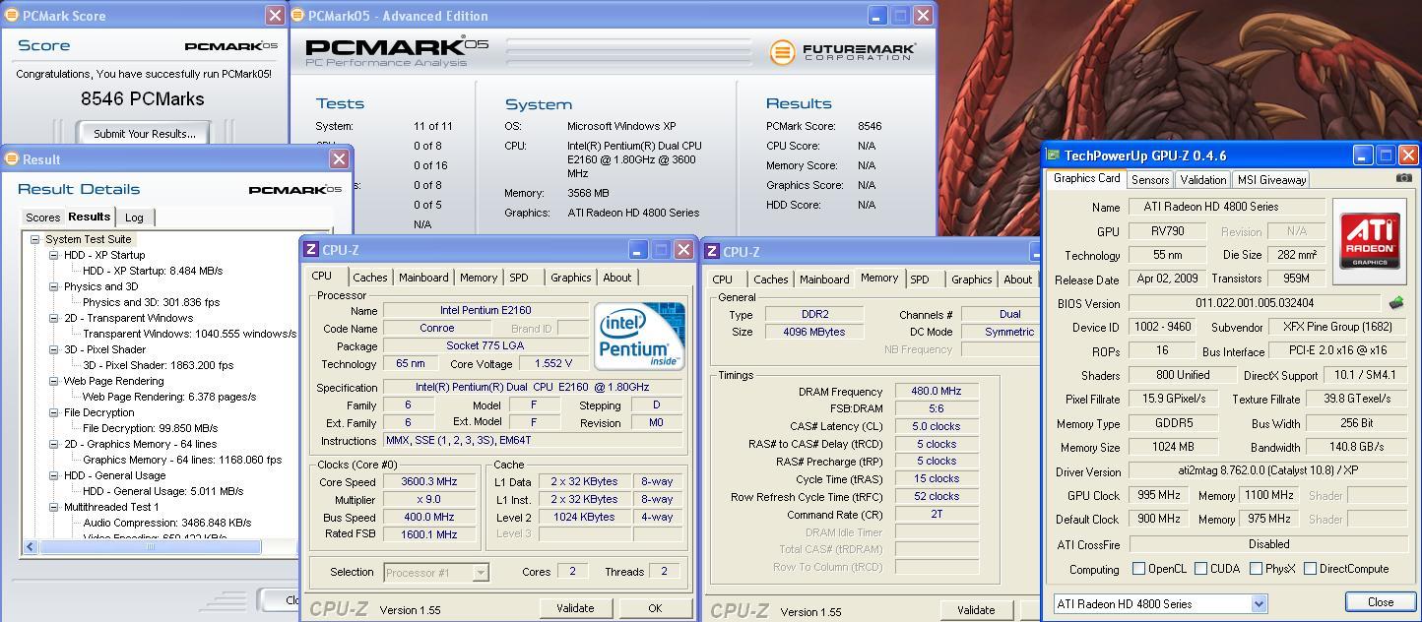This screenshot has height=622, width=1422.
Task: Collapse HDD - XP Startup tree node
Action: click(54, 255)
